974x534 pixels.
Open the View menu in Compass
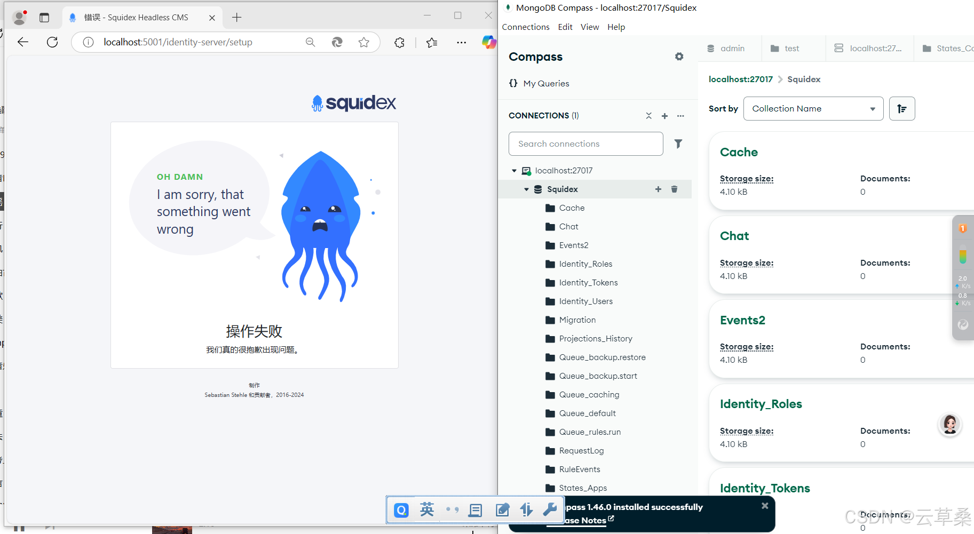[590, 27]
